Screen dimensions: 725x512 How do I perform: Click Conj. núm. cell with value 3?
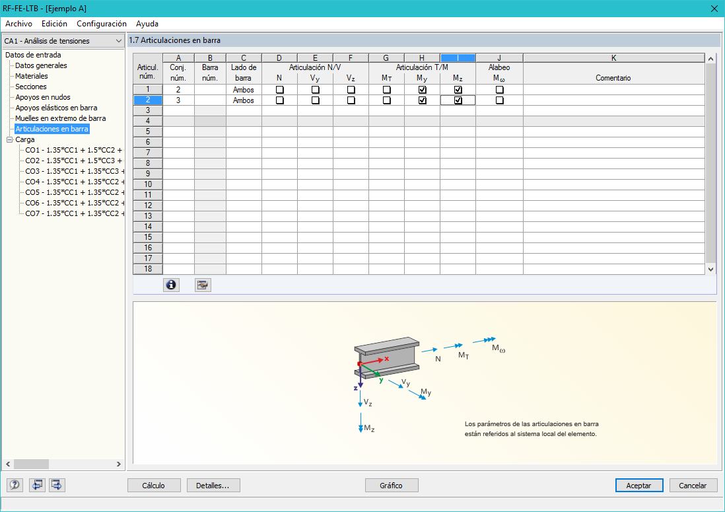178,100
